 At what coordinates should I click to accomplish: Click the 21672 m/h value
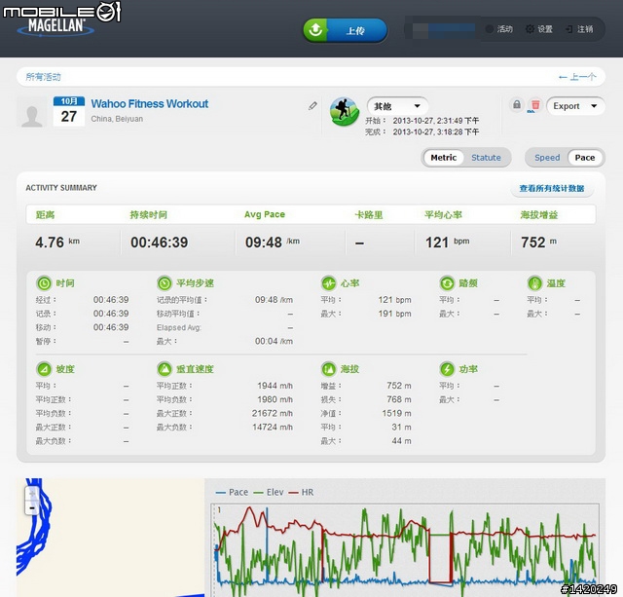tap(273, 413)
